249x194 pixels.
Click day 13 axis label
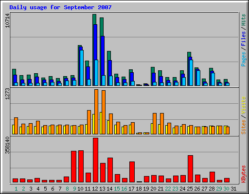(x=102, y=189)
